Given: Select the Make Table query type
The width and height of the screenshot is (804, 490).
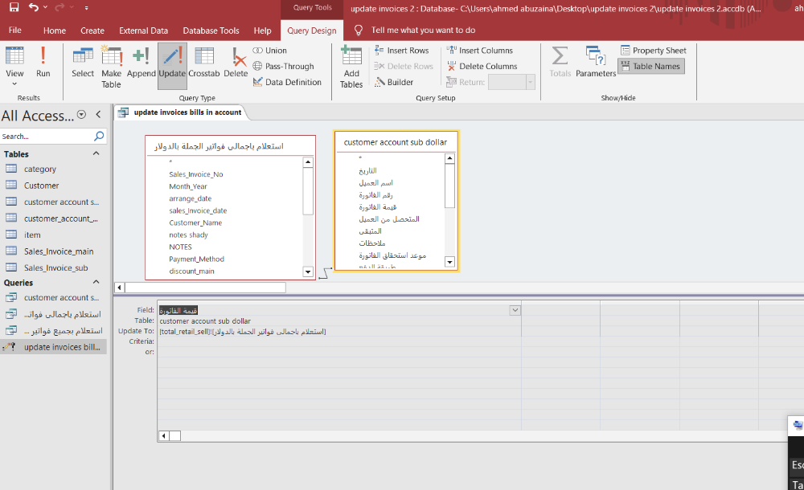Looking at the screenshot, I should click(111, 64).
